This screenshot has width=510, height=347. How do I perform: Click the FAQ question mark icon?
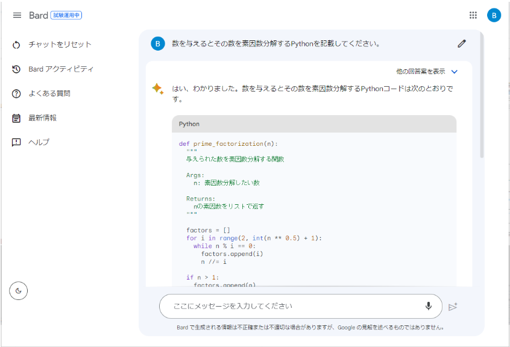16,93
